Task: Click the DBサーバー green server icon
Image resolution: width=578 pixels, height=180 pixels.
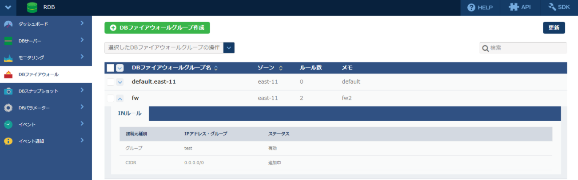Action: point(8,41)
